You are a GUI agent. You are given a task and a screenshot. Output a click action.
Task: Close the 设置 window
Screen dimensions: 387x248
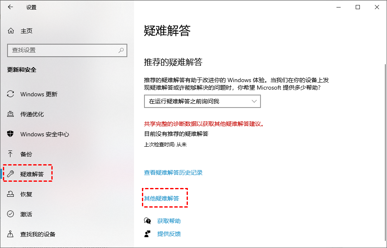coord(377,7)
